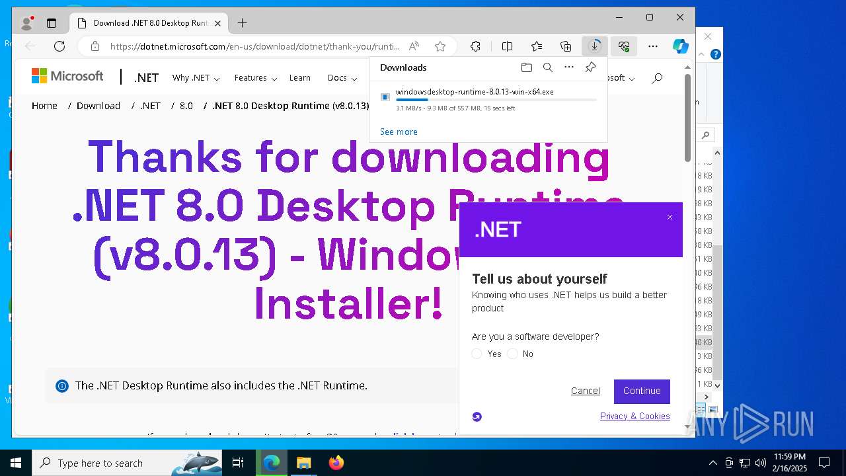
Task: Select No for software developer question
Action: pos(513,354)
